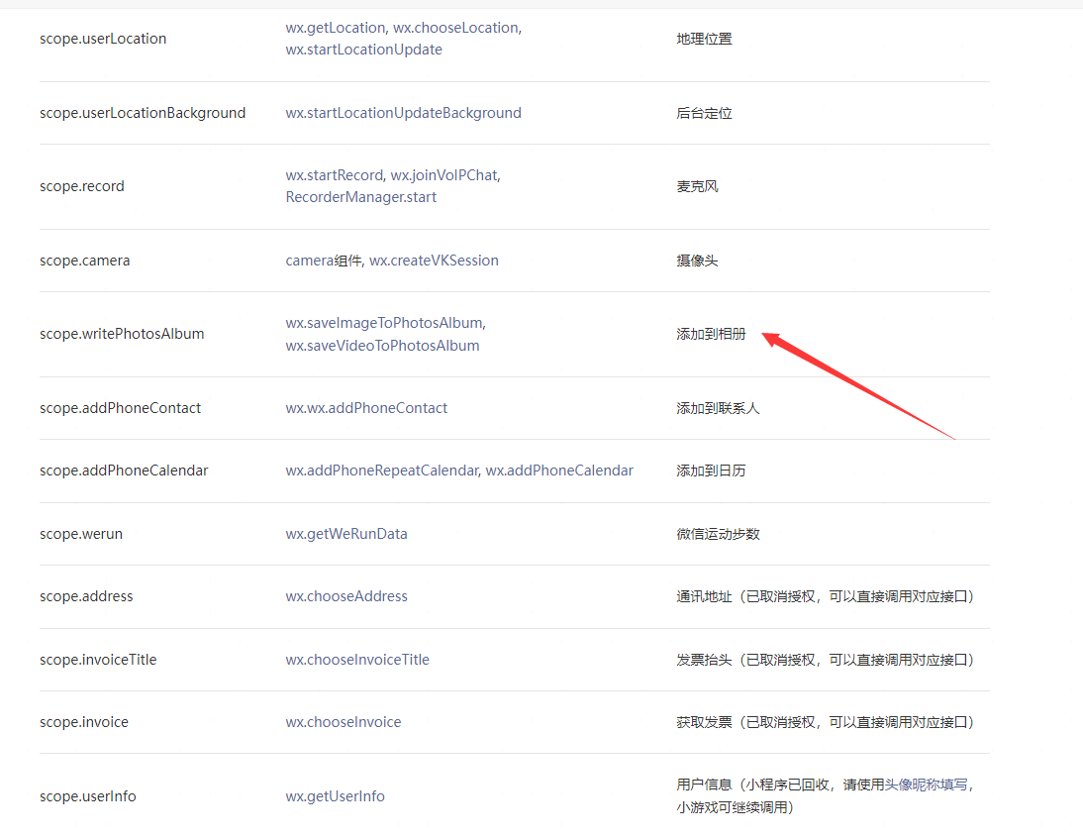The height and width of the screenshot is (838, 1083).
Task: Click the 麦克风 description
Action: 697,186
